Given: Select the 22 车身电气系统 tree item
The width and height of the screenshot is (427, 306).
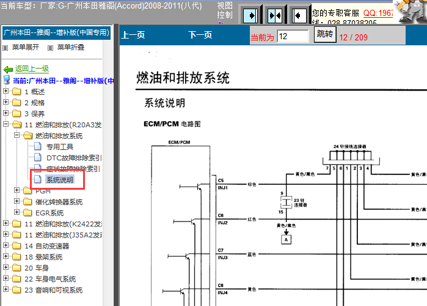Looking at the screenshot, I should (x=50, y=279).
